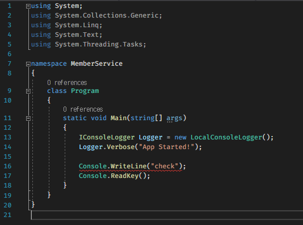Click the 'args' parameter name

tap(174, 118)
